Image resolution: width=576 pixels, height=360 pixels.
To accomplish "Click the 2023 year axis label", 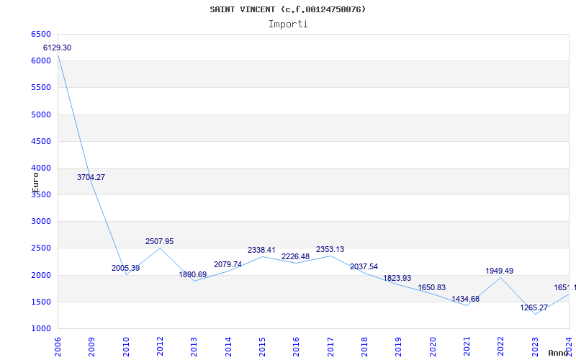I will click(x=535, y=347).
